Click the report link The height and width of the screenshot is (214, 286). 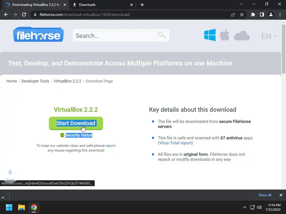[x=110, y=145]
